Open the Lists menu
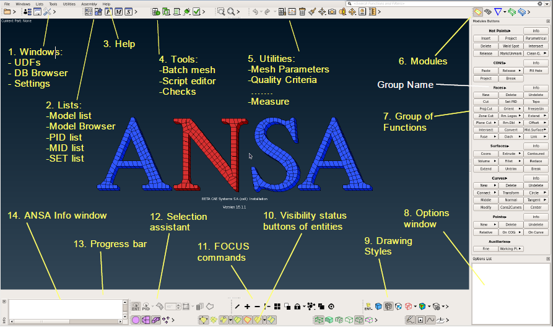Viewport: 553px width, 327px height. [x=40, y=4]
